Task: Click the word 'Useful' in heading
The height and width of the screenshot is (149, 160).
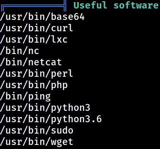Action: (x=90, y=5)
